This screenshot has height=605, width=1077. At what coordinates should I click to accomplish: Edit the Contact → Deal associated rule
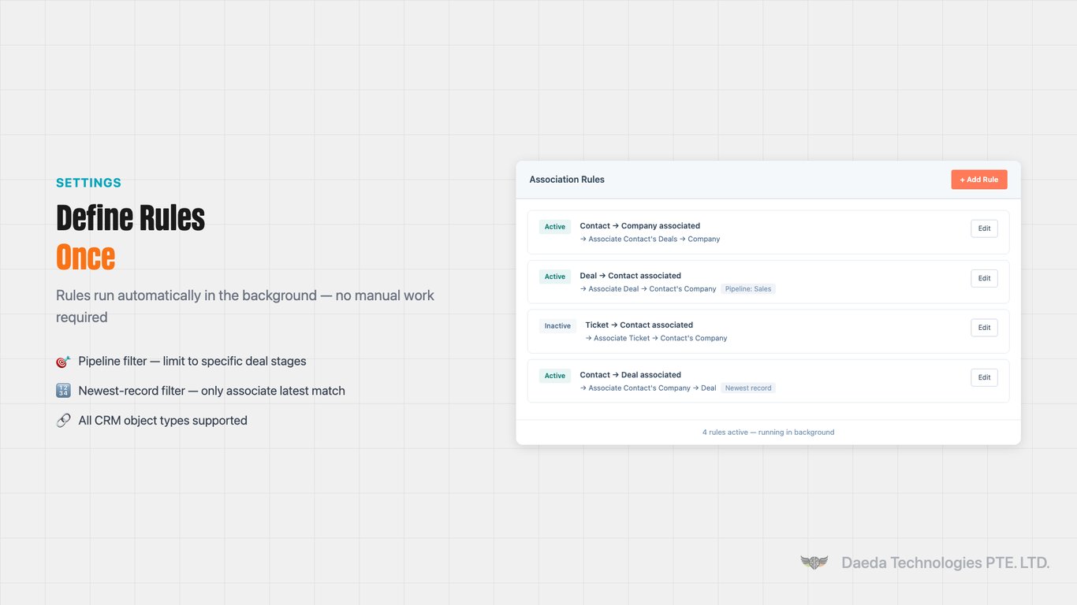tap(984, 377)
